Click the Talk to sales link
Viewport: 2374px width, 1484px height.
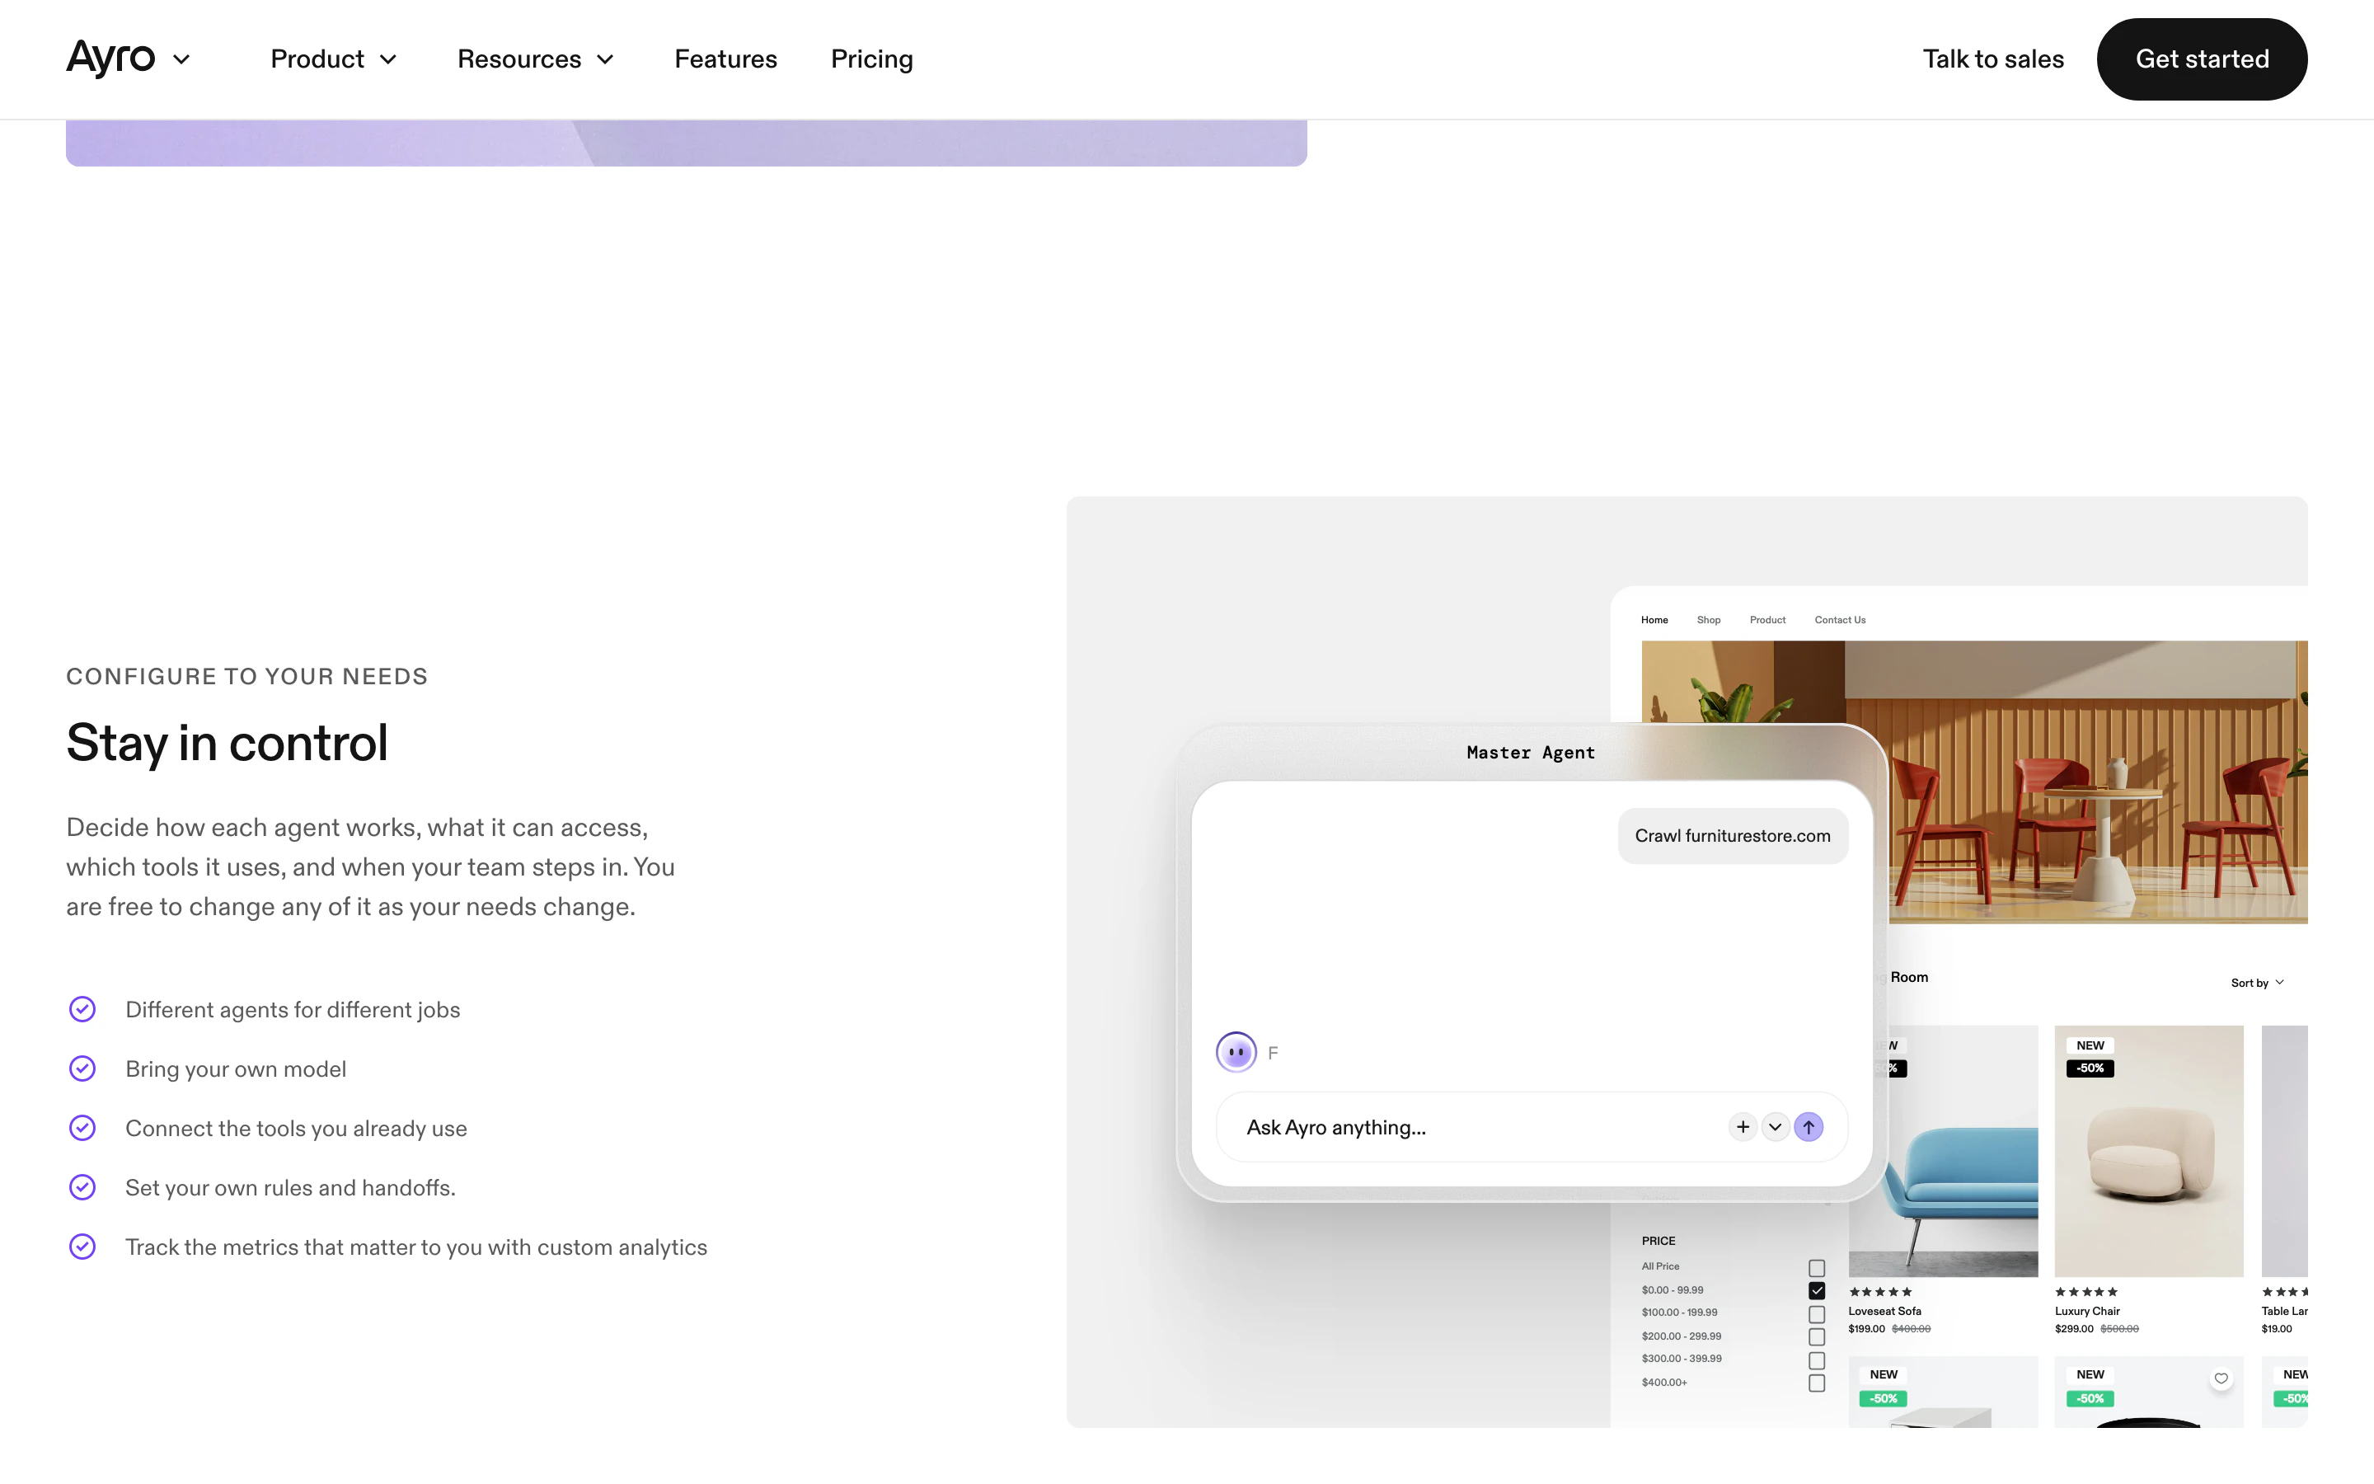[1992, 59]
